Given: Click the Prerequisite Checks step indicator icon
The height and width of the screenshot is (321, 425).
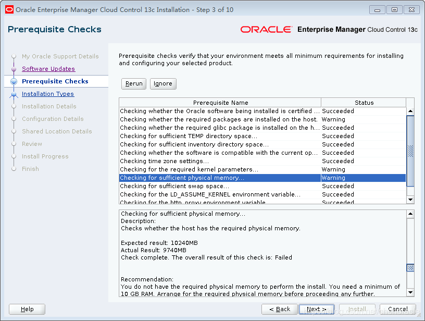Looking at the screenshot, I should pyautogui.click(x=14, y=81).
